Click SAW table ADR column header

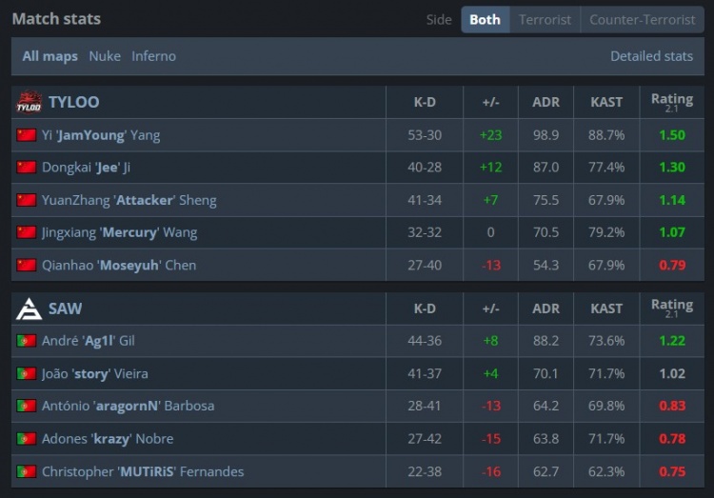(545, 309)
